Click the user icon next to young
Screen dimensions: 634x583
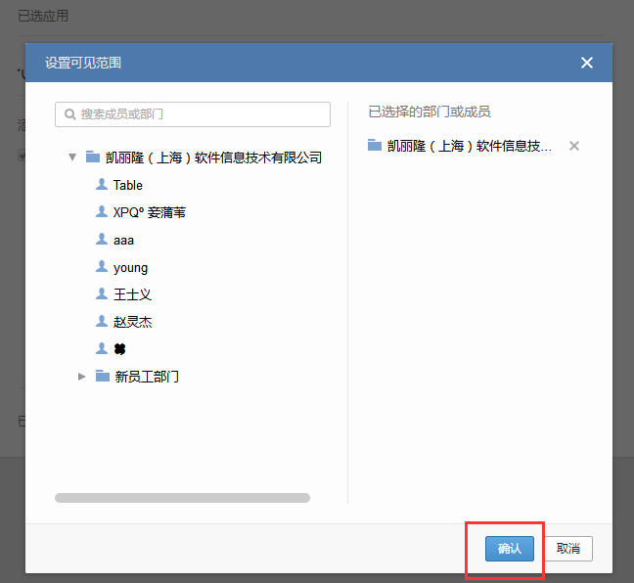click(x=101, y=267)
